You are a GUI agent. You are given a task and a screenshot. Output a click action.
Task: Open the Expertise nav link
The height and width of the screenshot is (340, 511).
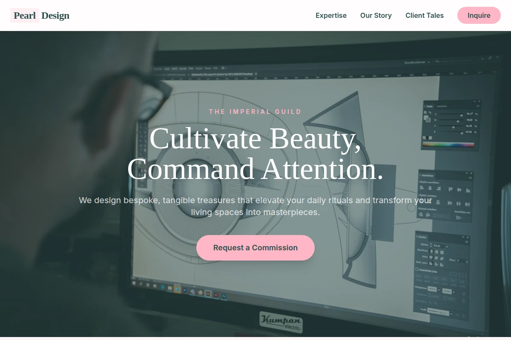click(x=331, y=15)
